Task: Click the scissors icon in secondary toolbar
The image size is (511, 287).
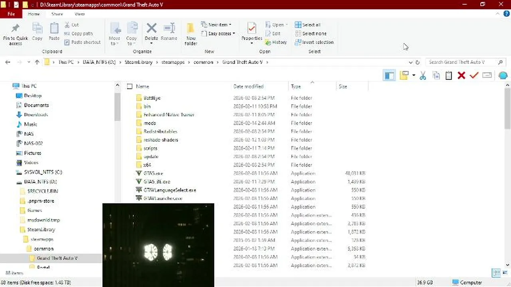Action: coord(423,75)
